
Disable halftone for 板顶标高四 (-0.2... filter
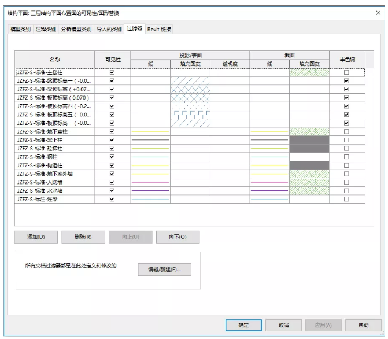coord(346,106)
